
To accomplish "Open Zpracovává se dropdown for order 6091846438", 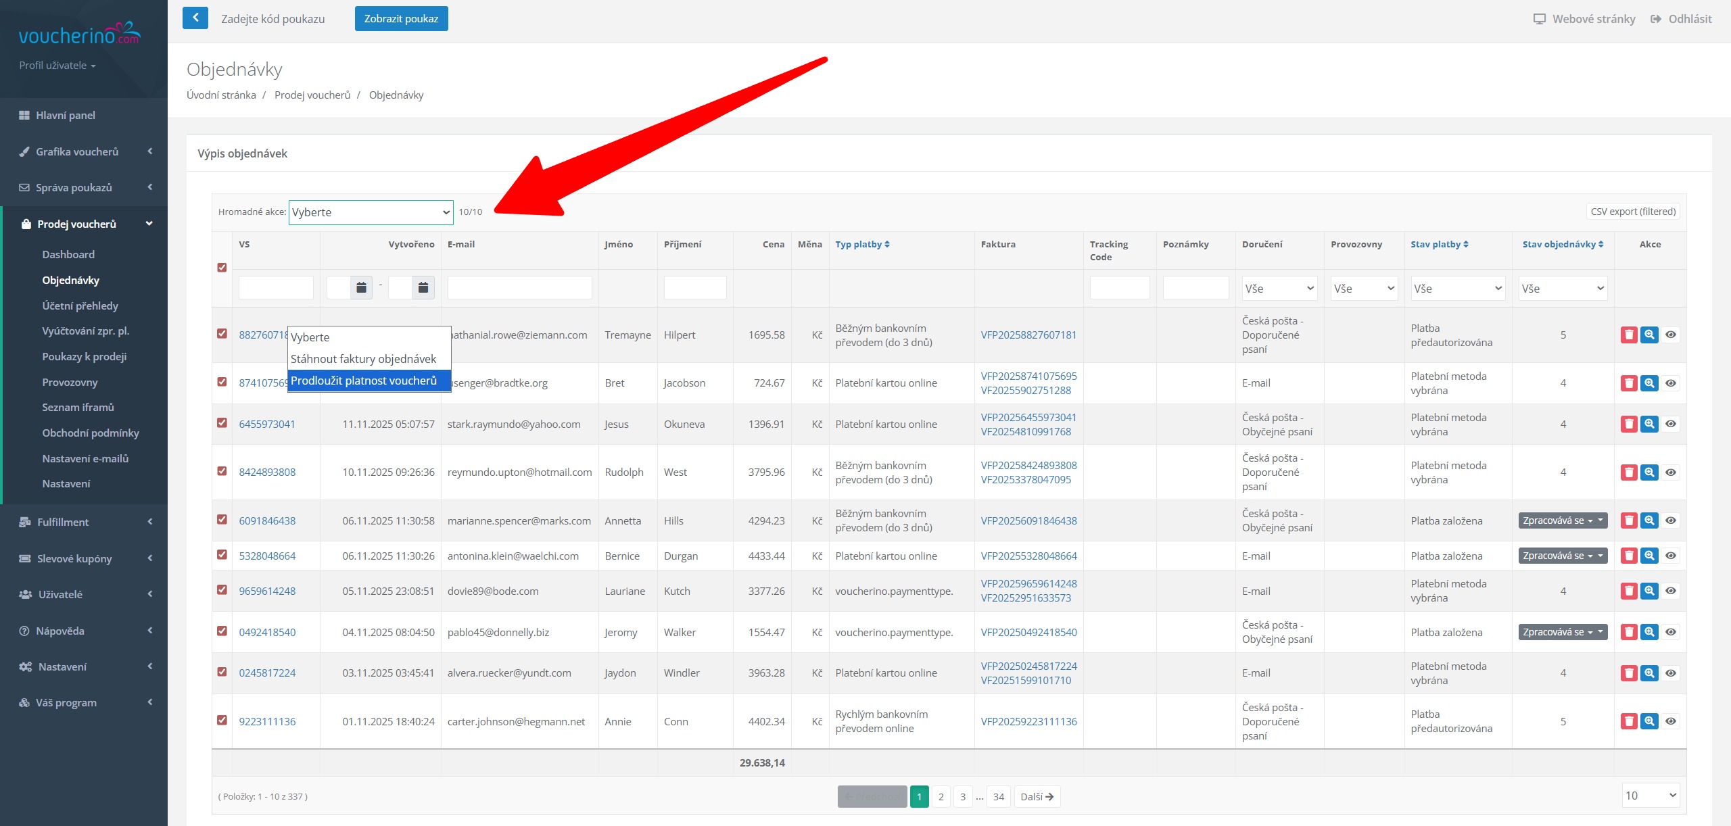I will click(1562, 520).
